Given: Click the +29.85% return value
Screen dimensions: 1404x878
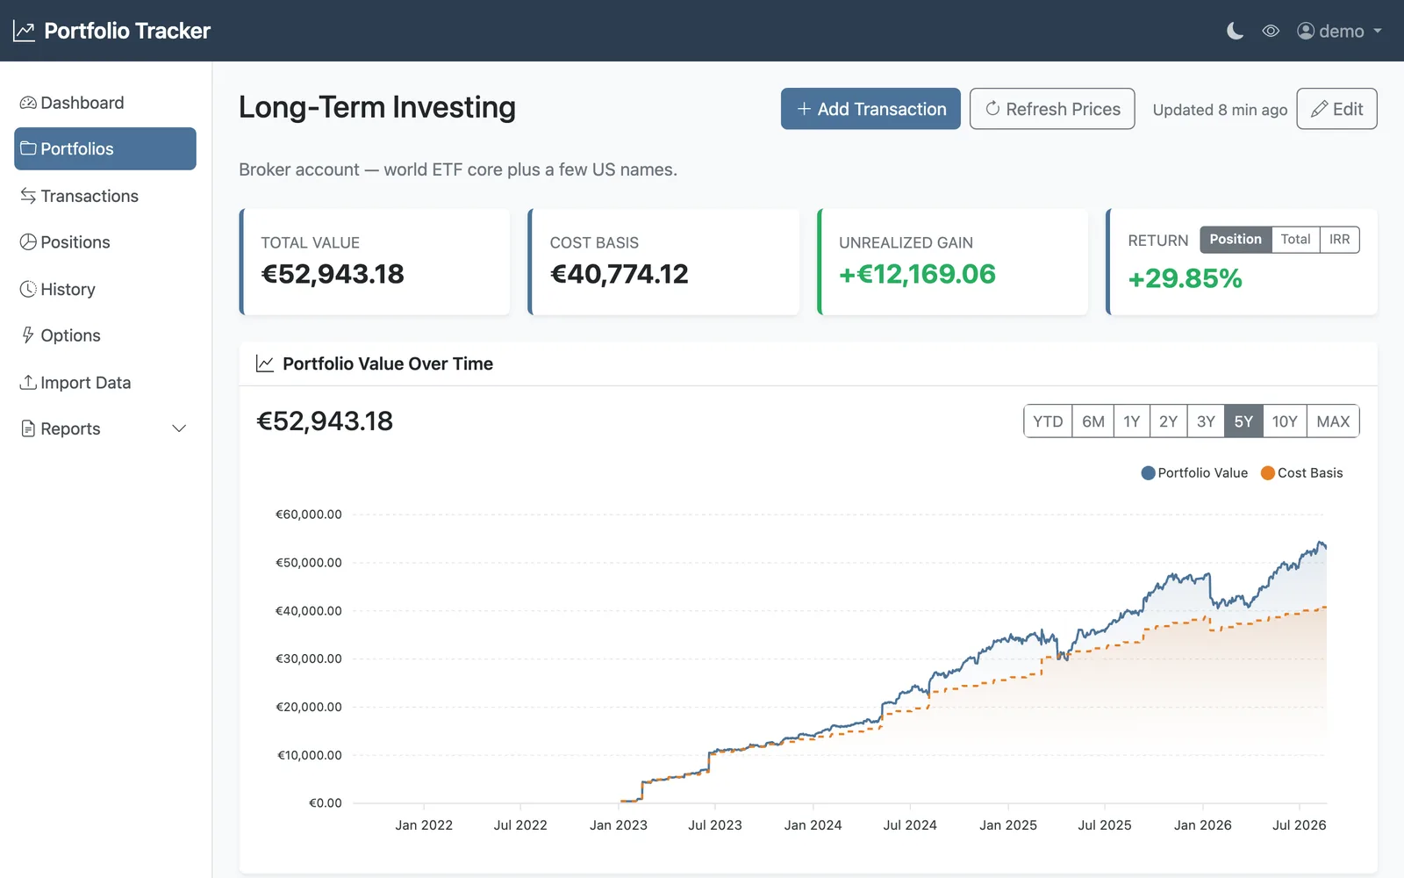Looking at the screenshot, I should point(1185,279).
